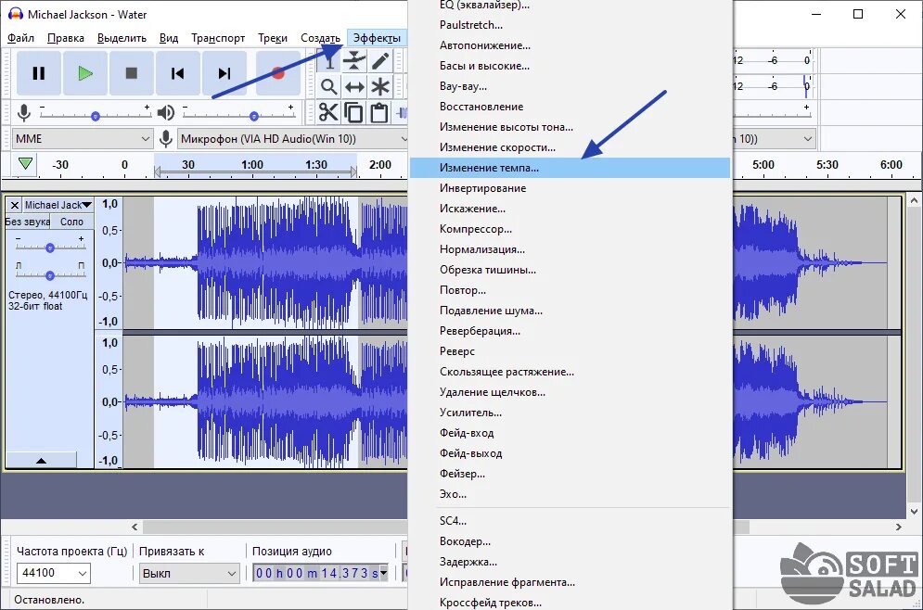Choose Фейд-вход effect
923x610 pixels.
(570, 433)
